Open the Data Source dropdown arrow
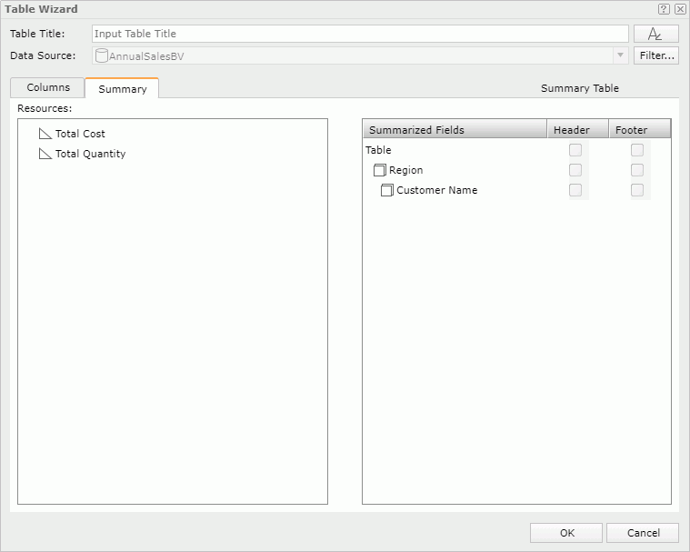Image resolution: width=690 pixels, height=552 pixels. point(621,55)
